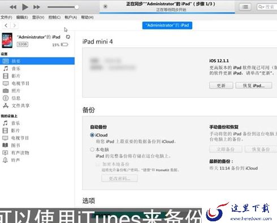The image size is (277, 223).
Task: Select the iCloud backup radio button
Action: point(92,135)
